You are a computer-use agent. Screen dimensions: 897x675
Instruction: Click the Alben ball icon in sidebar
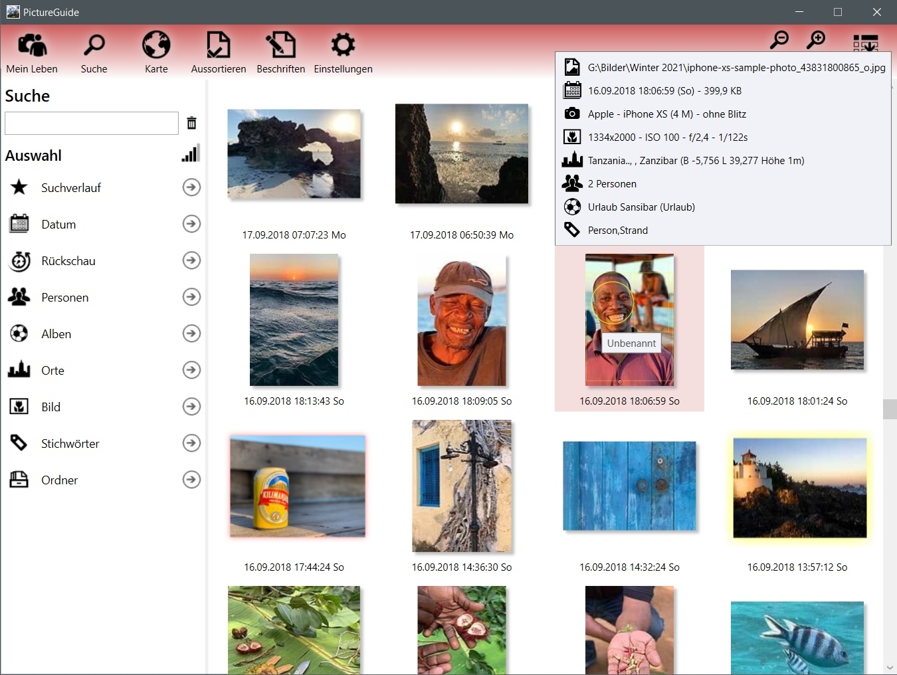click(19, 334)
